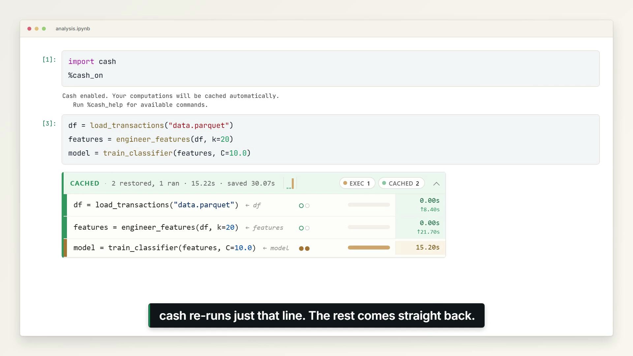
Task: Click filled status dots on train_classifier row
Action: 304,249
